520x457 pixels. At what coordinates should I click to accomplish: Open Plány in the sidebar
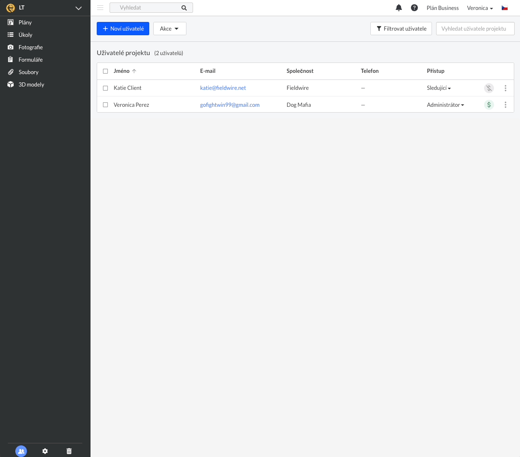point(25,22)
